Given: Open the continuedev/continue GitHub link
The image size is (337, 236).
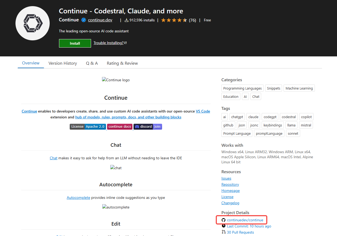Looking at the screenshot, I should 245,220.
